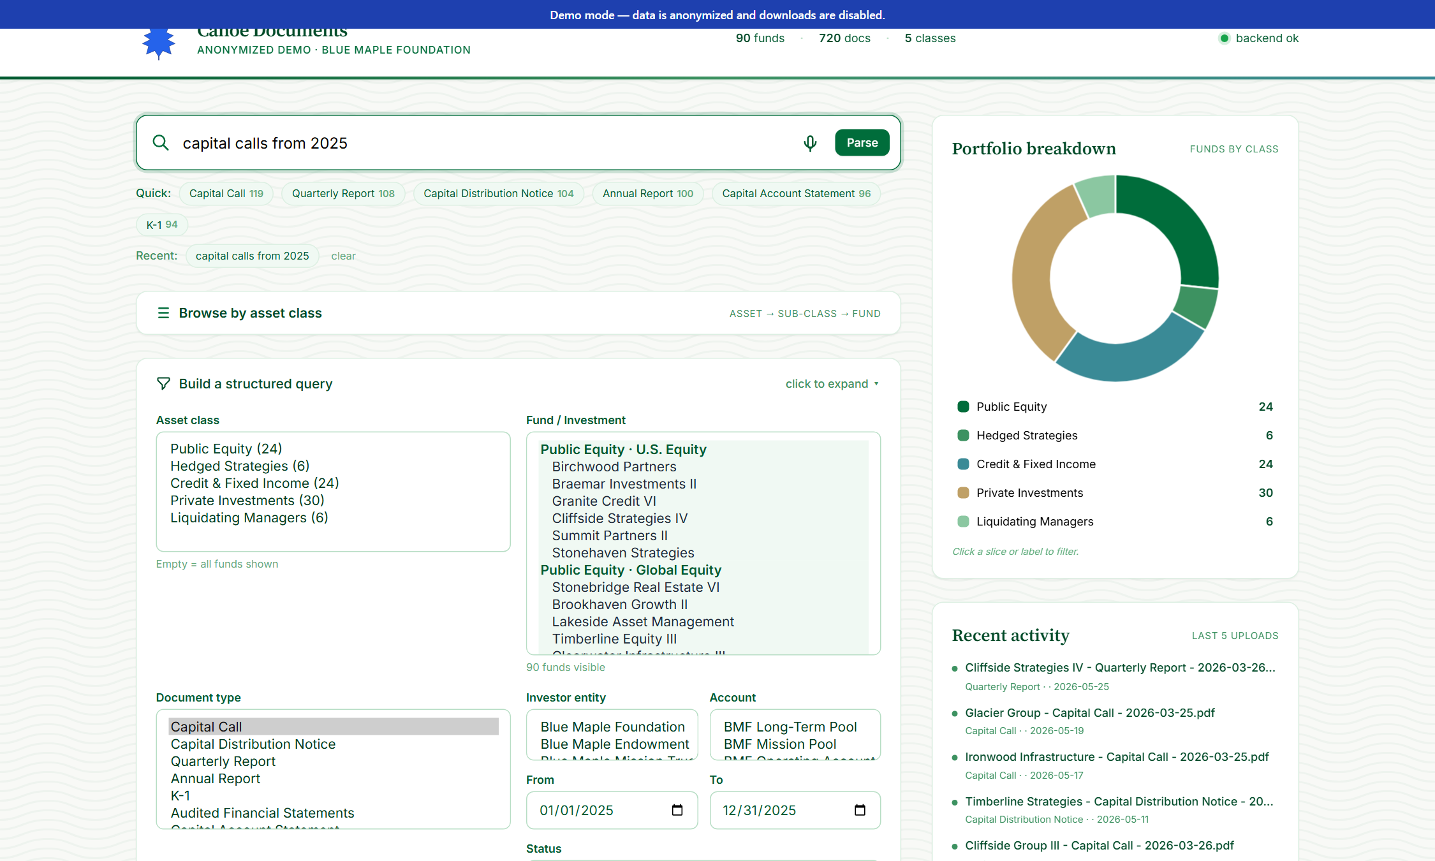Click the Capital Call 119 quick filter chip
The image size is (1435, 861).
(226, 193)
